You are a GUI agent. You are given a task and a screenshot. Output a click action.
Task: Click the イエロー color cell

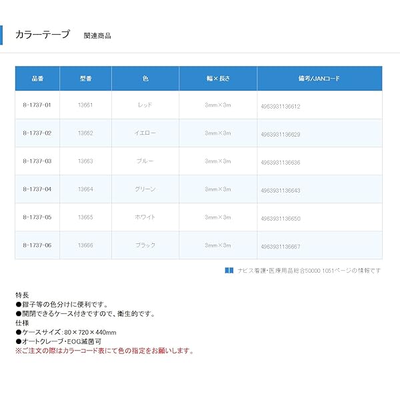click(145, 133)
